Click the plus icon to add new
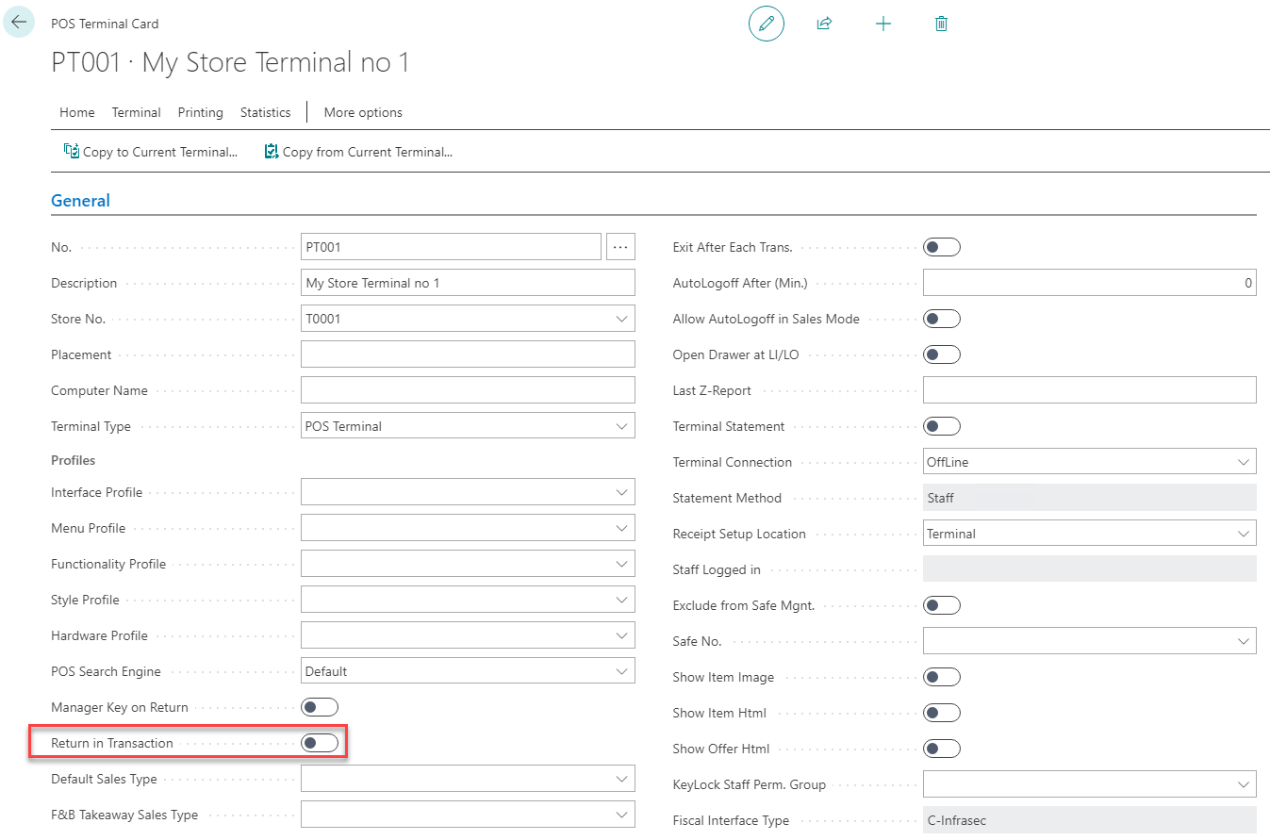 882,24
